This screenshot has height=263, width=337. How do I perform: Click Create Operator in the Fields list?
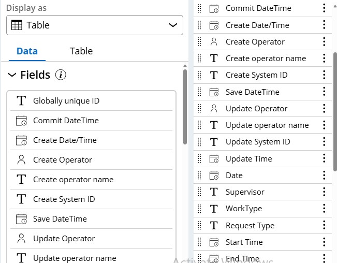63,160
